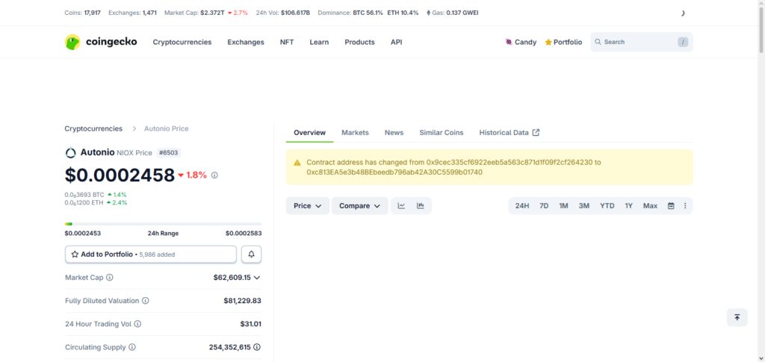765x362 pixels.
Task: Select the 7D chart range
Action: click(544, 206)
